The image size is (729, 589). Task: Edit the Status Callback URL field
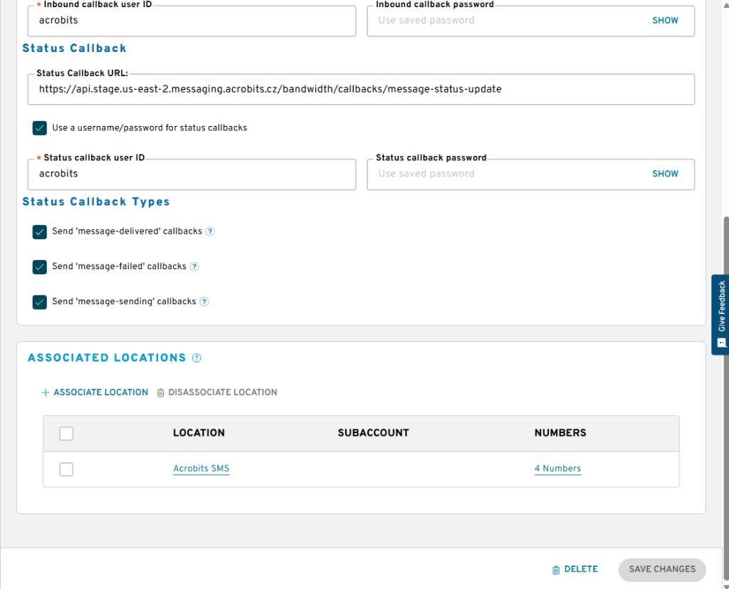(361, 89)
